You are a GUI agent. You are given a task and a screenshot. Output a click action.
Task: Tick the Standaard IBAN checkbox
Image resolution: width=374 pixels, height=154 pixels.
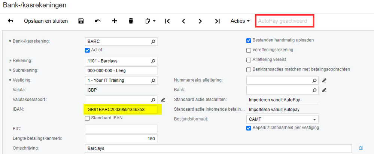88,118
